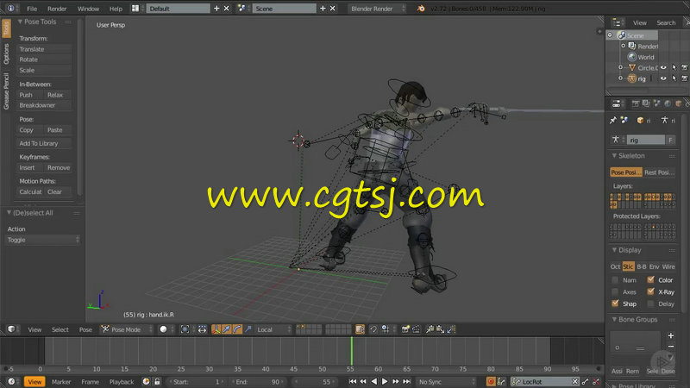The height and width of the screenshot is (388, 690).
Task: Open the World properties globe tab icon
Action: (x=668, y=103)
